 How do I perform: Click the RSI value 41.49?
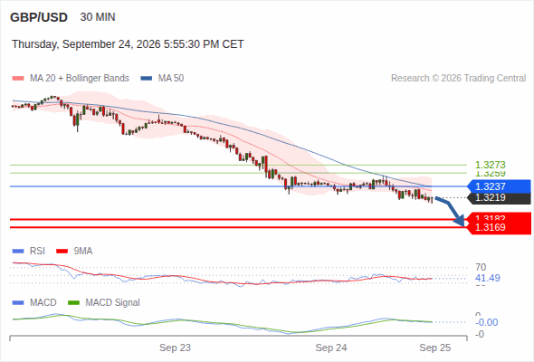click(x=488, y=278)
